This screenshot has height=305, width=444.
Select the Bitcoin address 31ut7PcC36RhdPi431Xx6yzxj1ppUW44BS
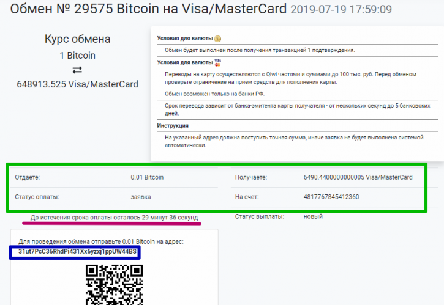[77, 252]
